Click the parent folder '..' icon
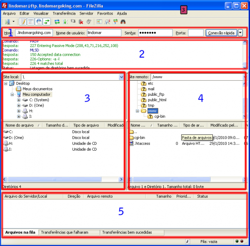This screenshot has height=246, width=250. point(132,132)
